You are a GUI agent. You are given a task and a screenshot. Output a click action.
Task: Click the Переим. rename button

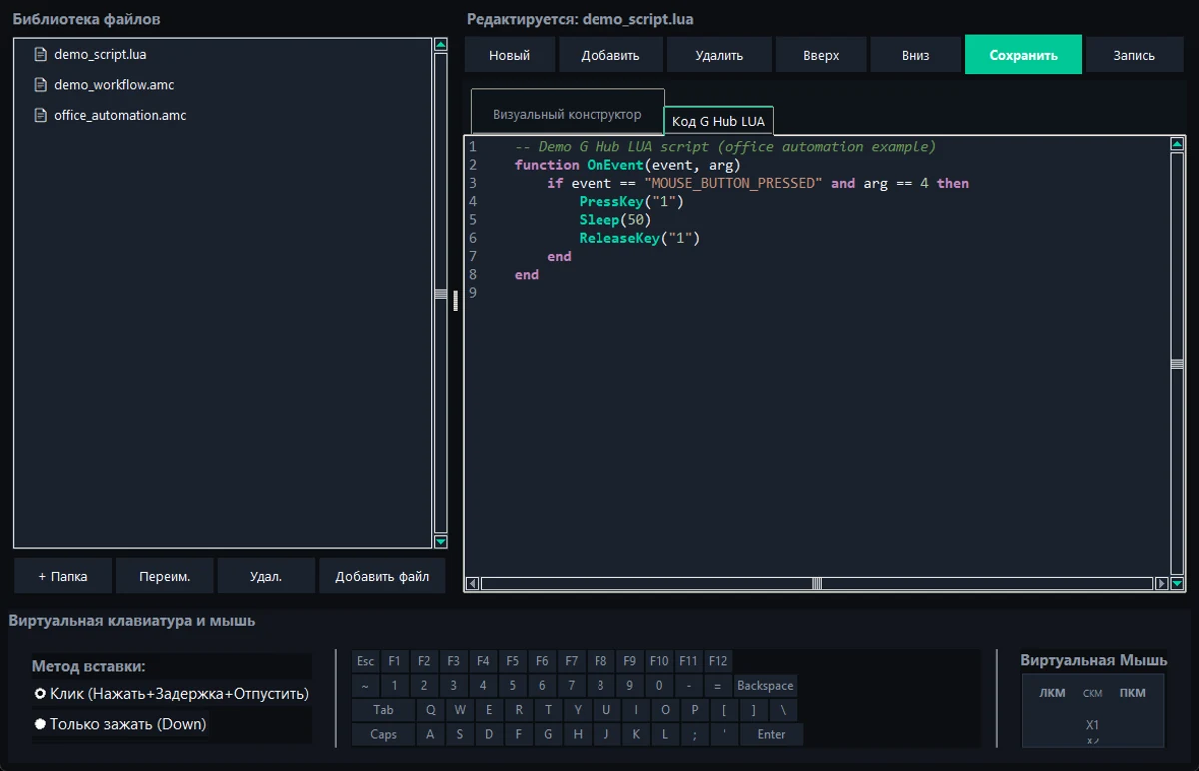click(164, 576)
